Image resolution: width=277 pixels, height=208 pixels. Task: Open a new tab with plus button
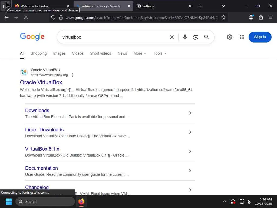tap(200, 6)
